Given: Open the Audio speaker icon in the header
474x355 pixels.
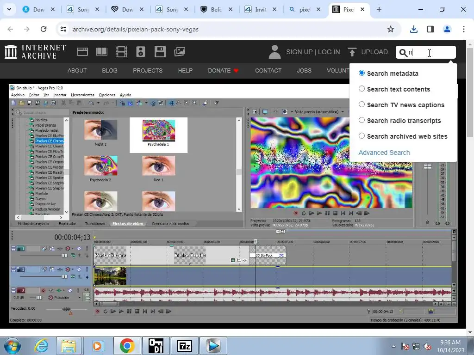Looking at the screenshot, I should pos(141,52).
